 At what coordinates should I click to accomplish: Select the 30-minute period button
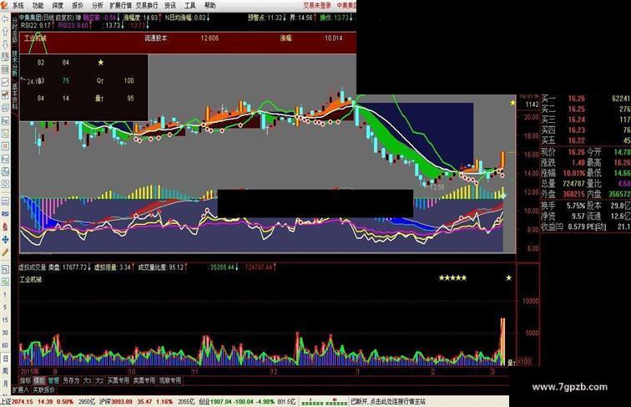[x=5, y=333]
